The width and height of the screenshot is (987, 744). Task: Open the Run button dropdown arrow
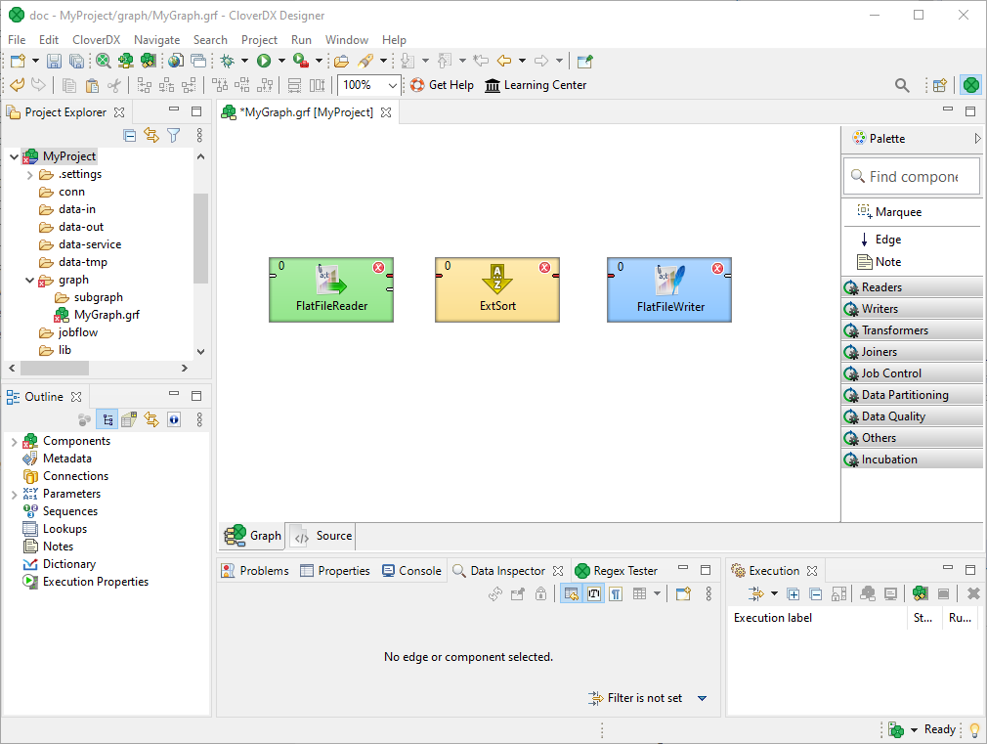(281, 62)
